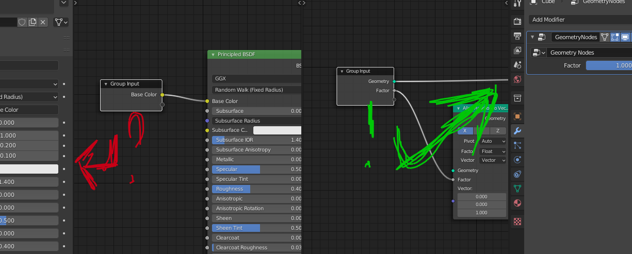Open the Object Data green triangle tab
The height and width of the screenshot is (254, 632).
pos(517,189)
